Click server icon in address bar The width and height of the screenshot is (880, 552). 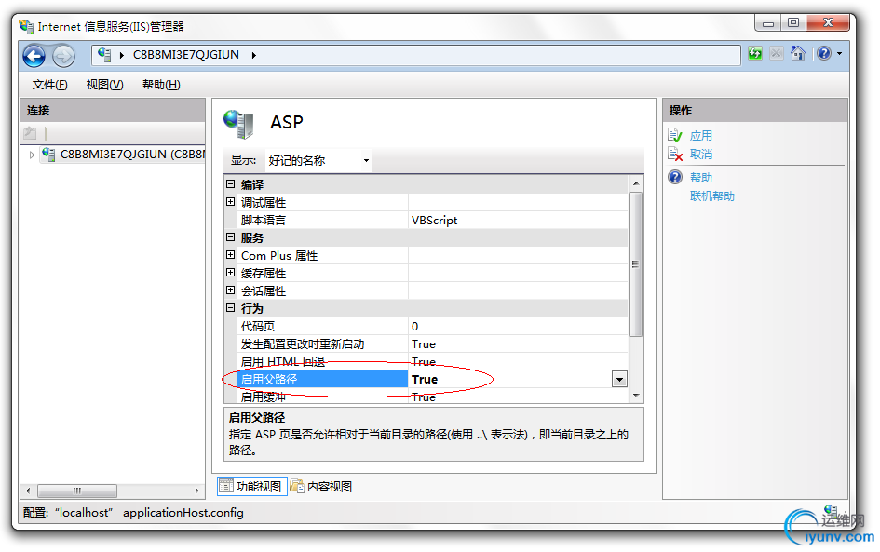pos(103,54)
